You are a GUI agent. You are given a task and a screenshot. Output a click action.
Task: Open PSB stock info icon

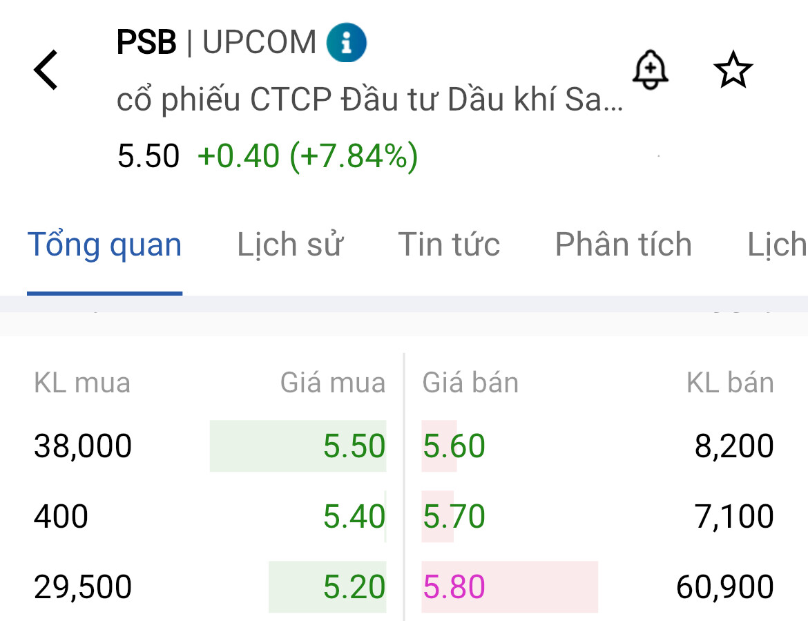click(x=346, y=43)
